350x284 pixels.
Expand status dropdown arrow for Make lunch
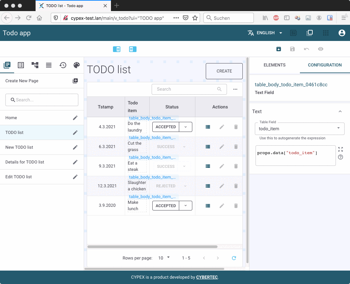point(186,205)
